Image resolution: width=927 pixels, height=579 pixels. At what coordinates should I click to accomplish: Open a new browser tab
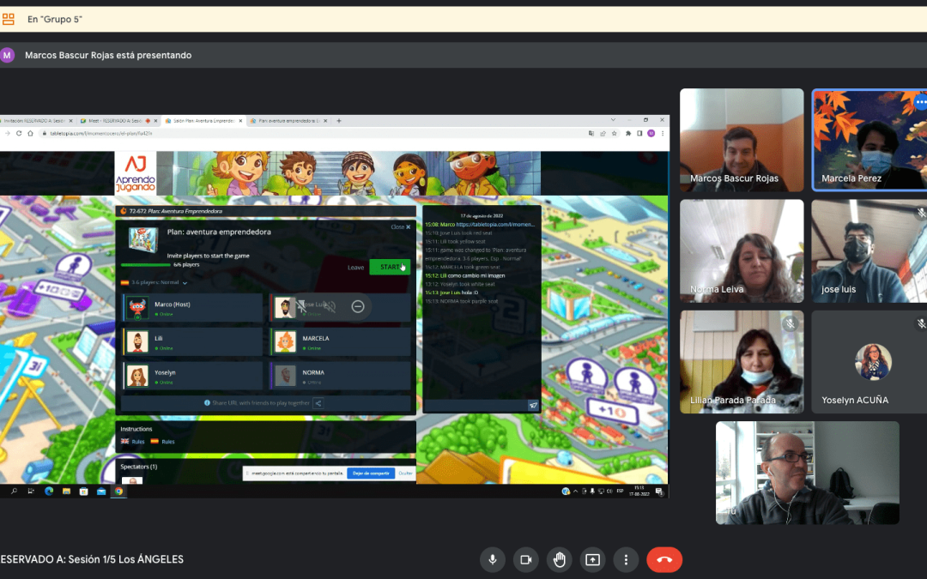(x=339, y=121)
